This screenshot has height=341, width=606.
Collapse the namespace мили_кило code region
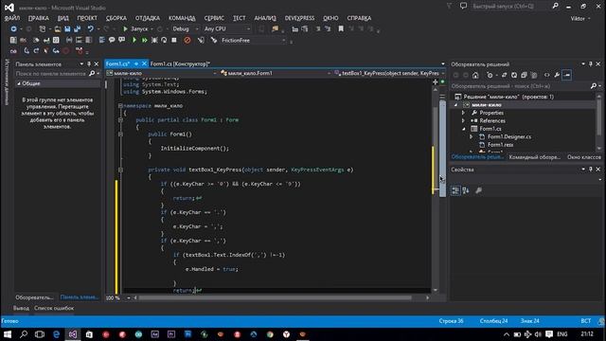120,105
